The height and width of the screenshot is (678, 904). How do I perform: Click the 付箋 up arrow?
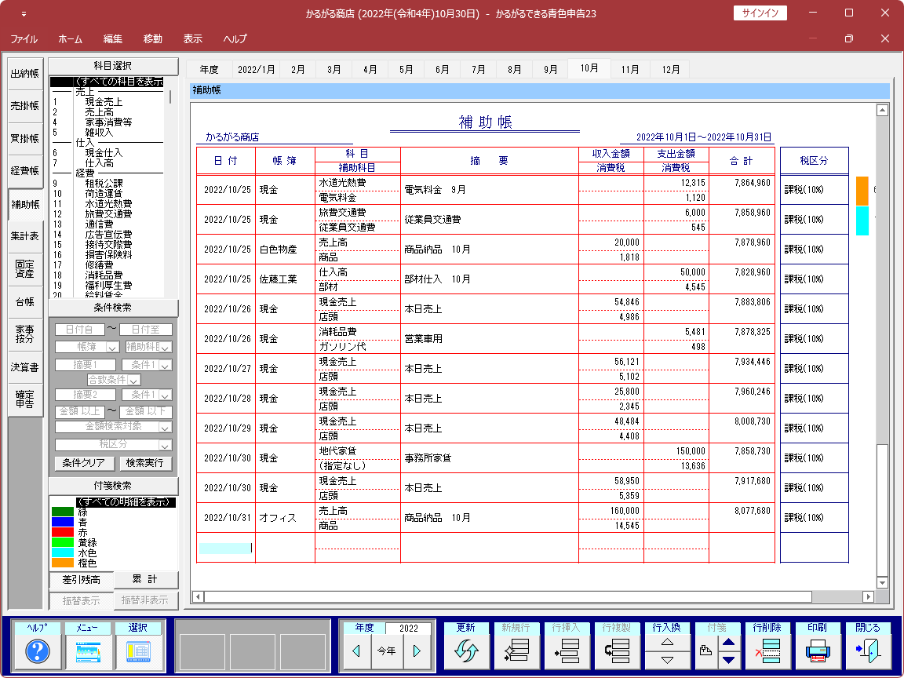tap(729, 642)
